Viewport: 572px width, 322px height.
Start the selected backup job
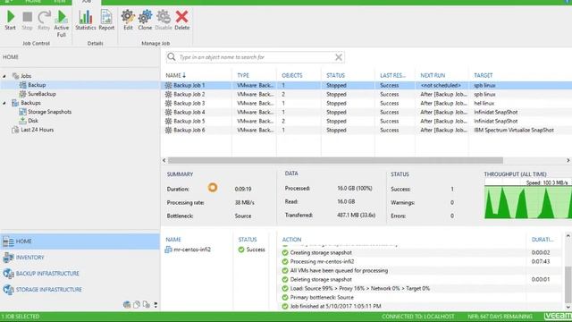click(x=10, y=21)
